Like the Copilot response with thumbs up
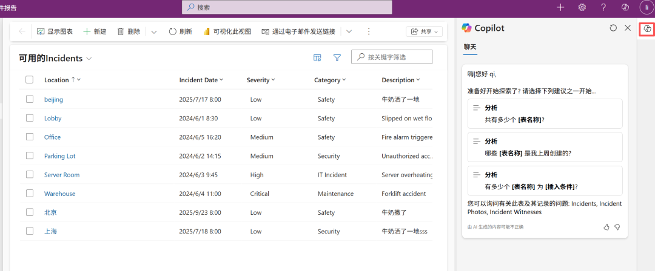This screenshot has width=655, height=271. point(606,227)
